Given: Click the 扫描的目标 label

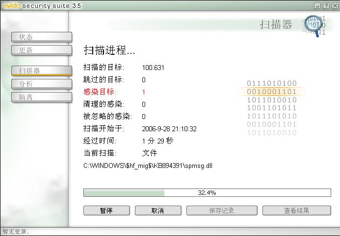Looking at the screenshot, I should pos(104,68).
